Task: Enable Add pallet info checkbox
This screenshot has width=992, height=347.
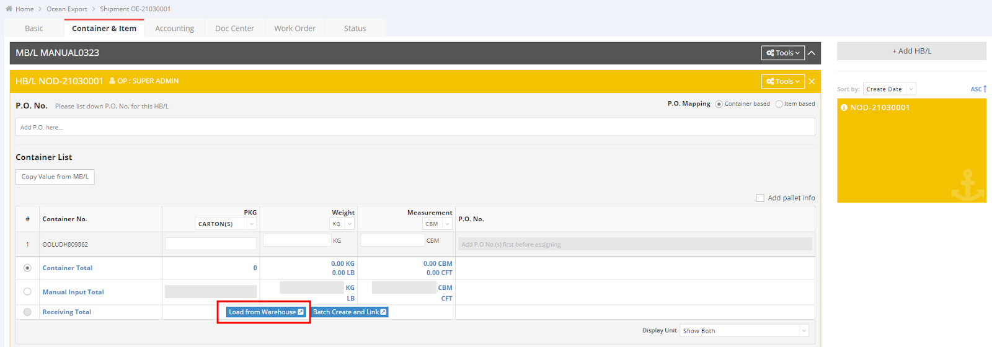Action: click(760, 198)
